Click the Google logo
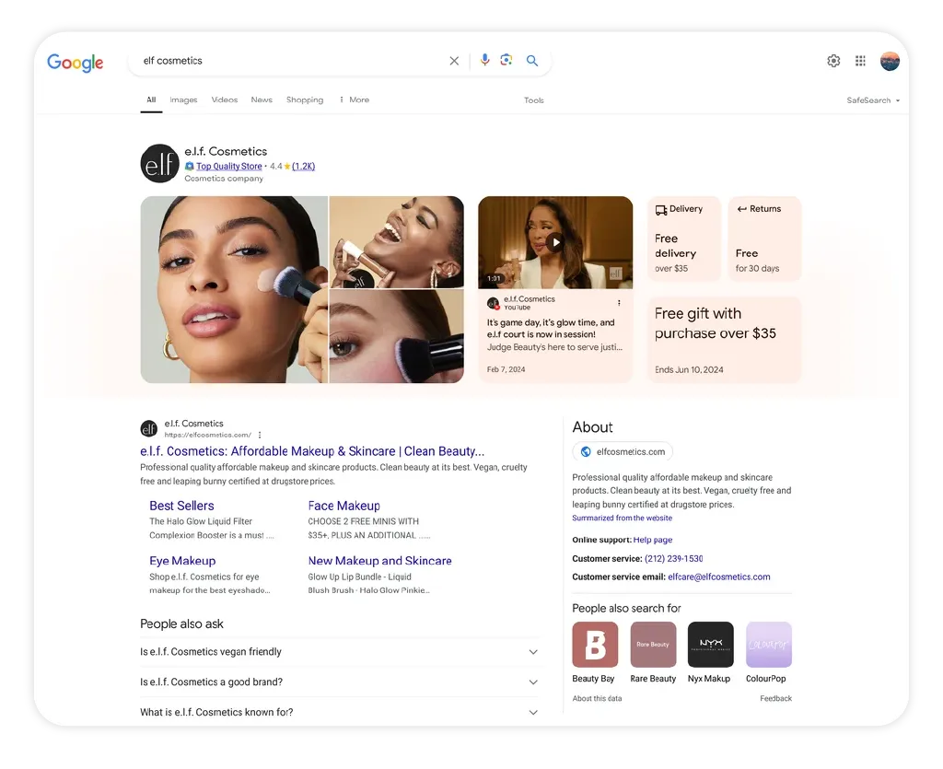Viewport: 943px width, 769px height. [x=76, y=62]
